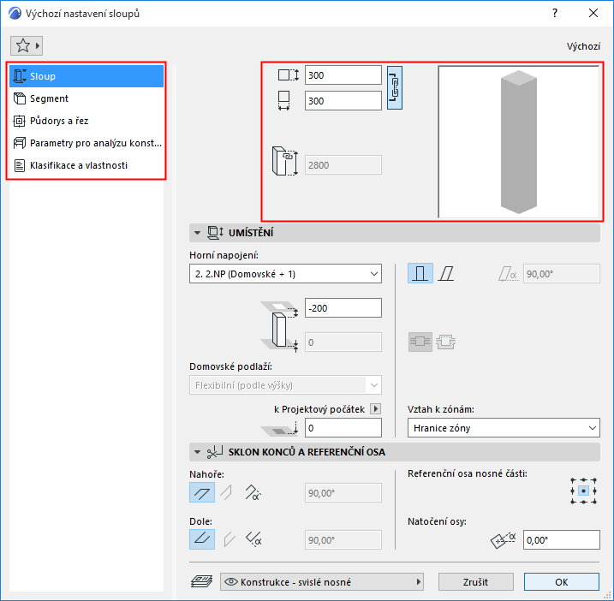Click the Natočení osy rotation icon
Screen dimensions: 614x601
tap(504, 540)
